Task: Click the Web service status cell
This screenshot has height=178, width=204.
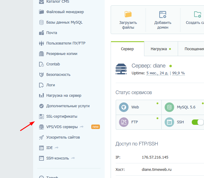Action: 139,108
